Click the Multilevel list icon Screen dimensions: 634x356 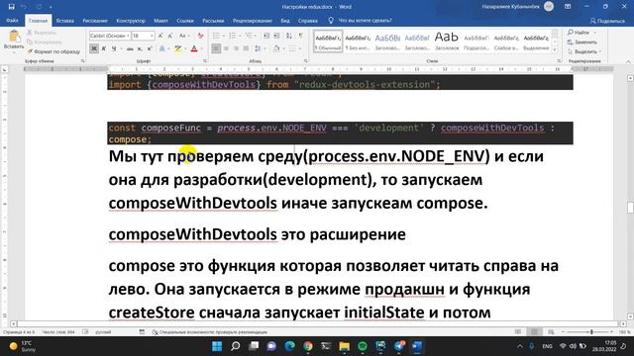pos(249,36)
